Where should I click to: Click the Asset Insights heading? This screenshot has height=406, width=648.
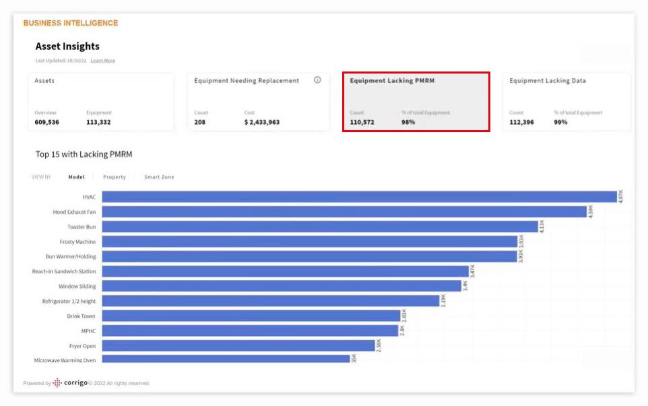pos(67,47)
